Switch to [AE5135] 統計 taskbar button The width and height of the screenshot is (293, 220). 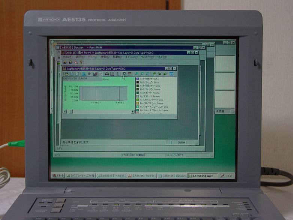[203, 176]
